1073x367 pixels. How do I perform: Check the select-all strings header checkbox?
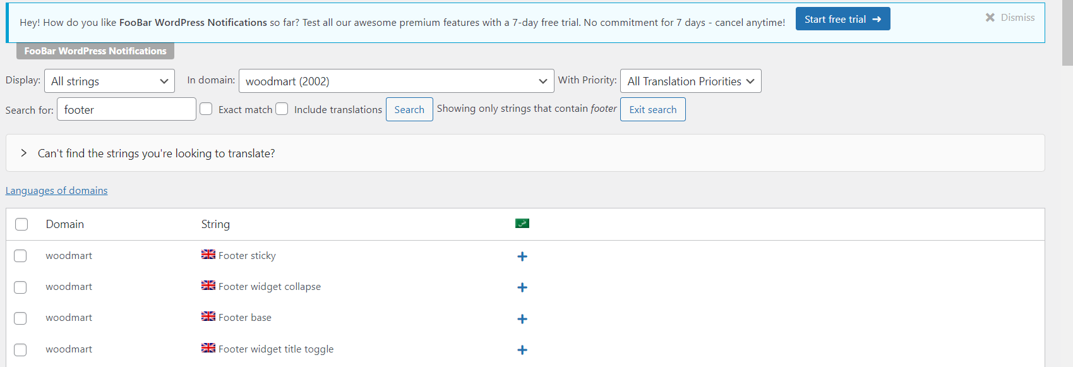21,224
